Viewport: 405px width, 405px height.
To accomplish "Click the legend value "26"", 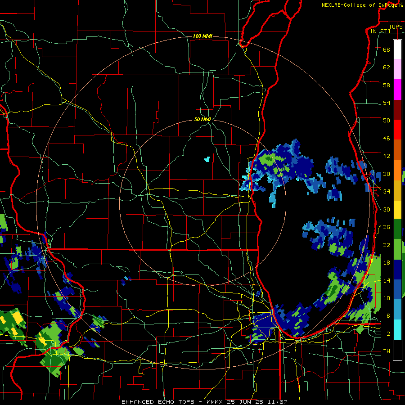I will (387, 227).
